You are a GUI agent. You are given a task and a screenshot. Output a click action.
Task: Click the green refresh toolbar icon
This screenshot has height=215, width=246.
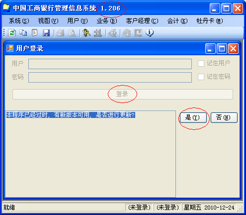coord(12,33)
